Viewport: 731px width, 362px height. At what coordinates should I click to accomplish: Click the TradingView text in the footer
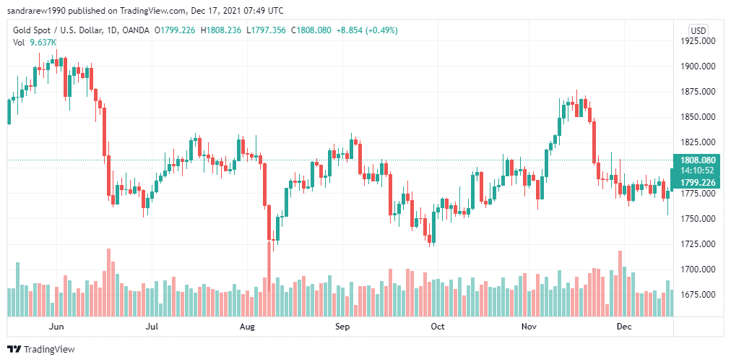(49, 350)
